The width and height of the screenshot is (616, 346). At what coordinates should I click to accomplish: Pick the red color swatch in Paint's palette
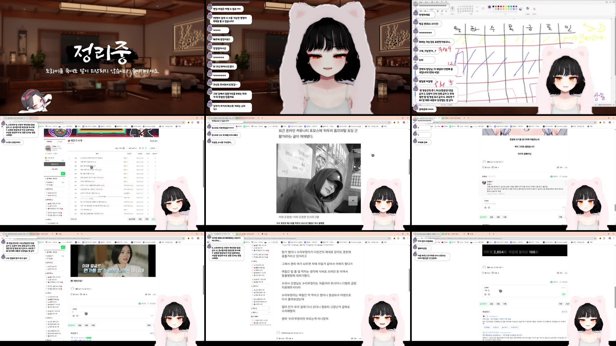point(501,6)
